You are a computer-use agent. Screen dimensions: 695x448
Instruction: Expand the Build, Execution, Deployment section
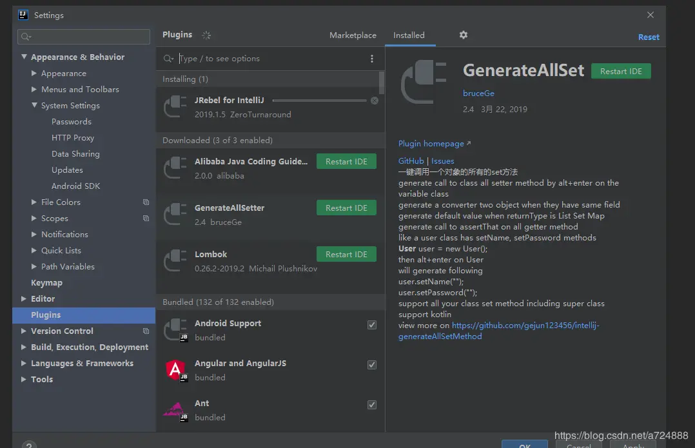coord(24,347)
